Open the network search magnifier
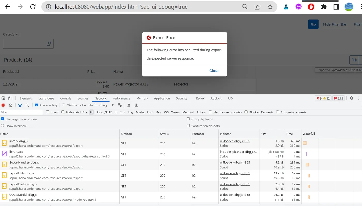The height and width of the screenshot is (206, 362). pos(27,105)
